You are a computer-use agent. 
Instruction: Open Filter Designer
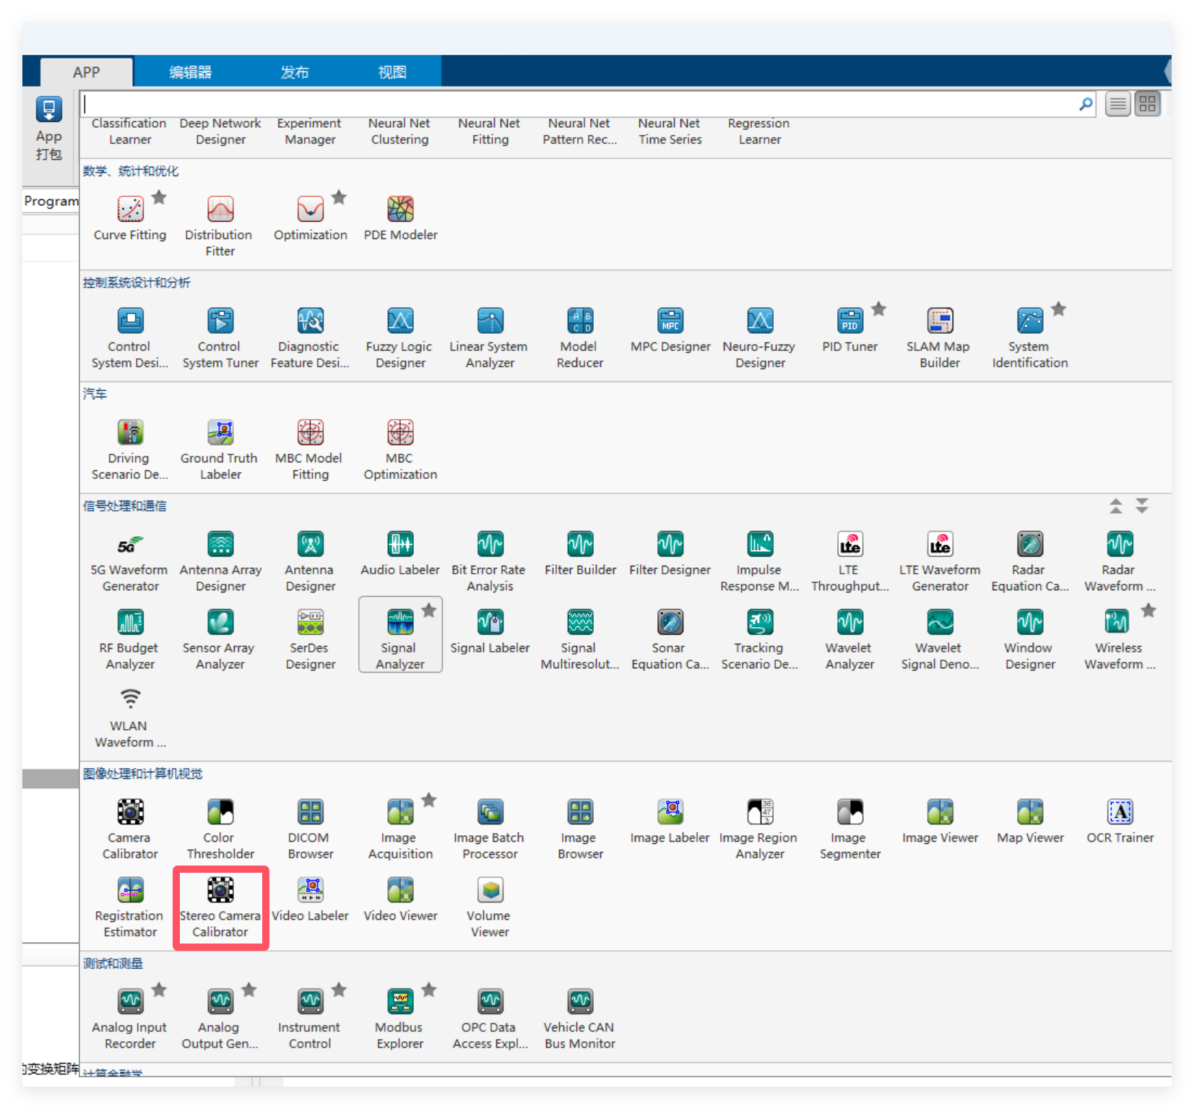(x=670, y=553)
